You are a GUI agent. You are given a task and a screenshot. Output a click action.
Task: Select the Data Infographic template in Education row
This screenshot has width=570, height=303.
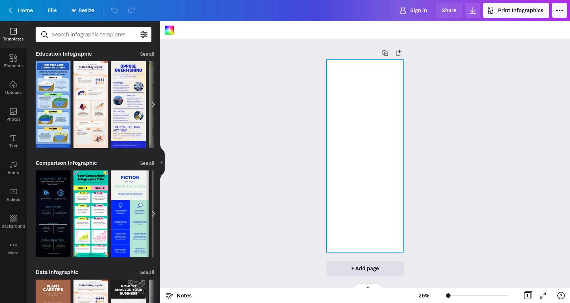click(x=91, y=105)
